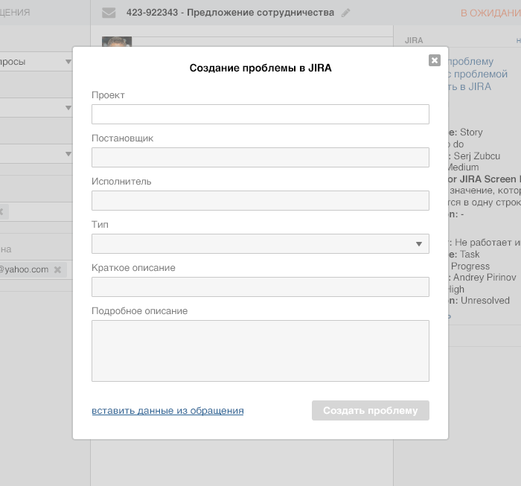521x486 pixels.
Task: Focus the Постановщик field
Action: click(x=260, y=158)
